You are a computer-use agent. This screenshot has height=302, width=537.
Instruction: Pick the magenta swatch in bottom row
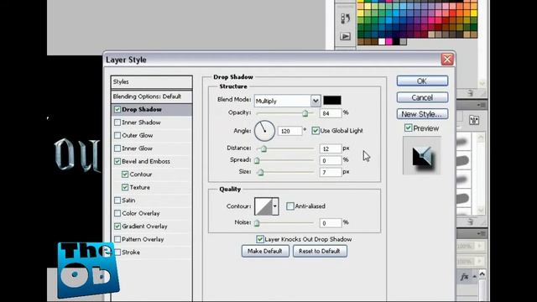click(x=389, y=42)
